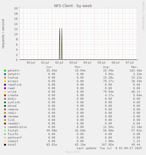Select the commit legend label
Image resolution: width=146 pixels, height=155 pixels.
(13, 141)
